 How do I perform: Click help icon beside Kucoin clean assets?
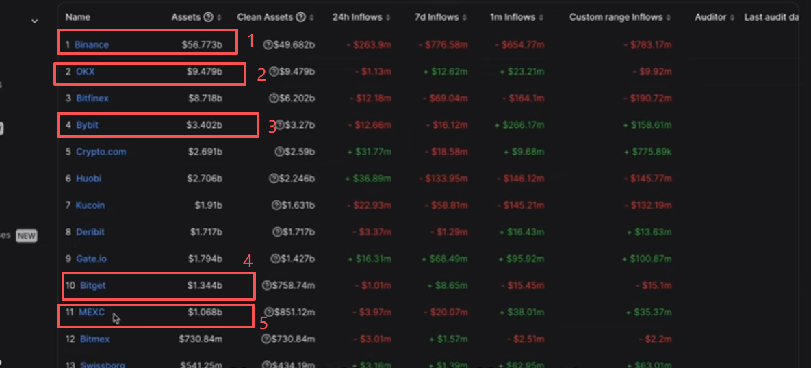276,205
